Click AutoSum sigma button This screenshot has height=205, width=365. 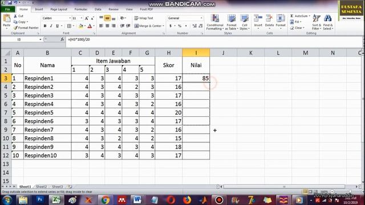click(300, 16)
